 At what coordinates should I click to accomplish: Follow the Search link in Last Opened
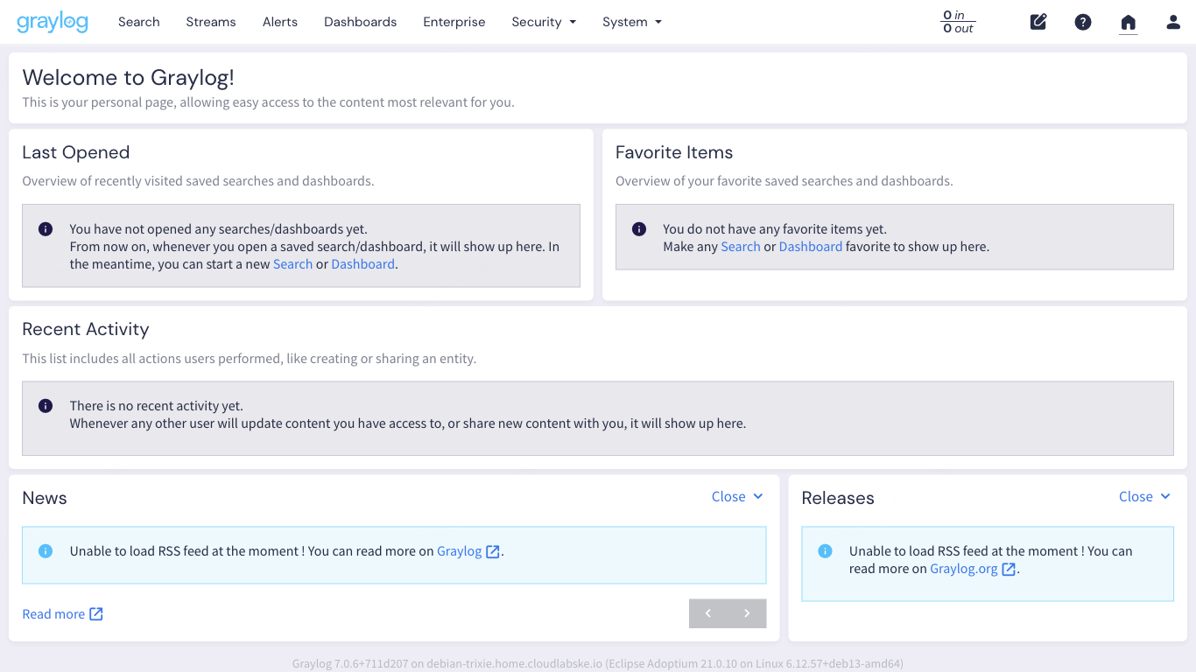[292, 264]
